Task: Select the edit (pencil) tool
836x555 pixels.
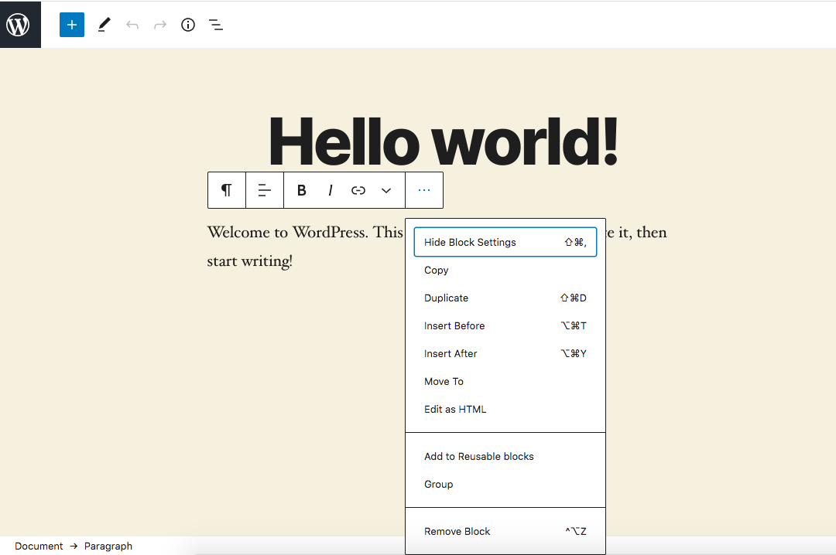Action: pyautogui.click(x=103, y=25)
